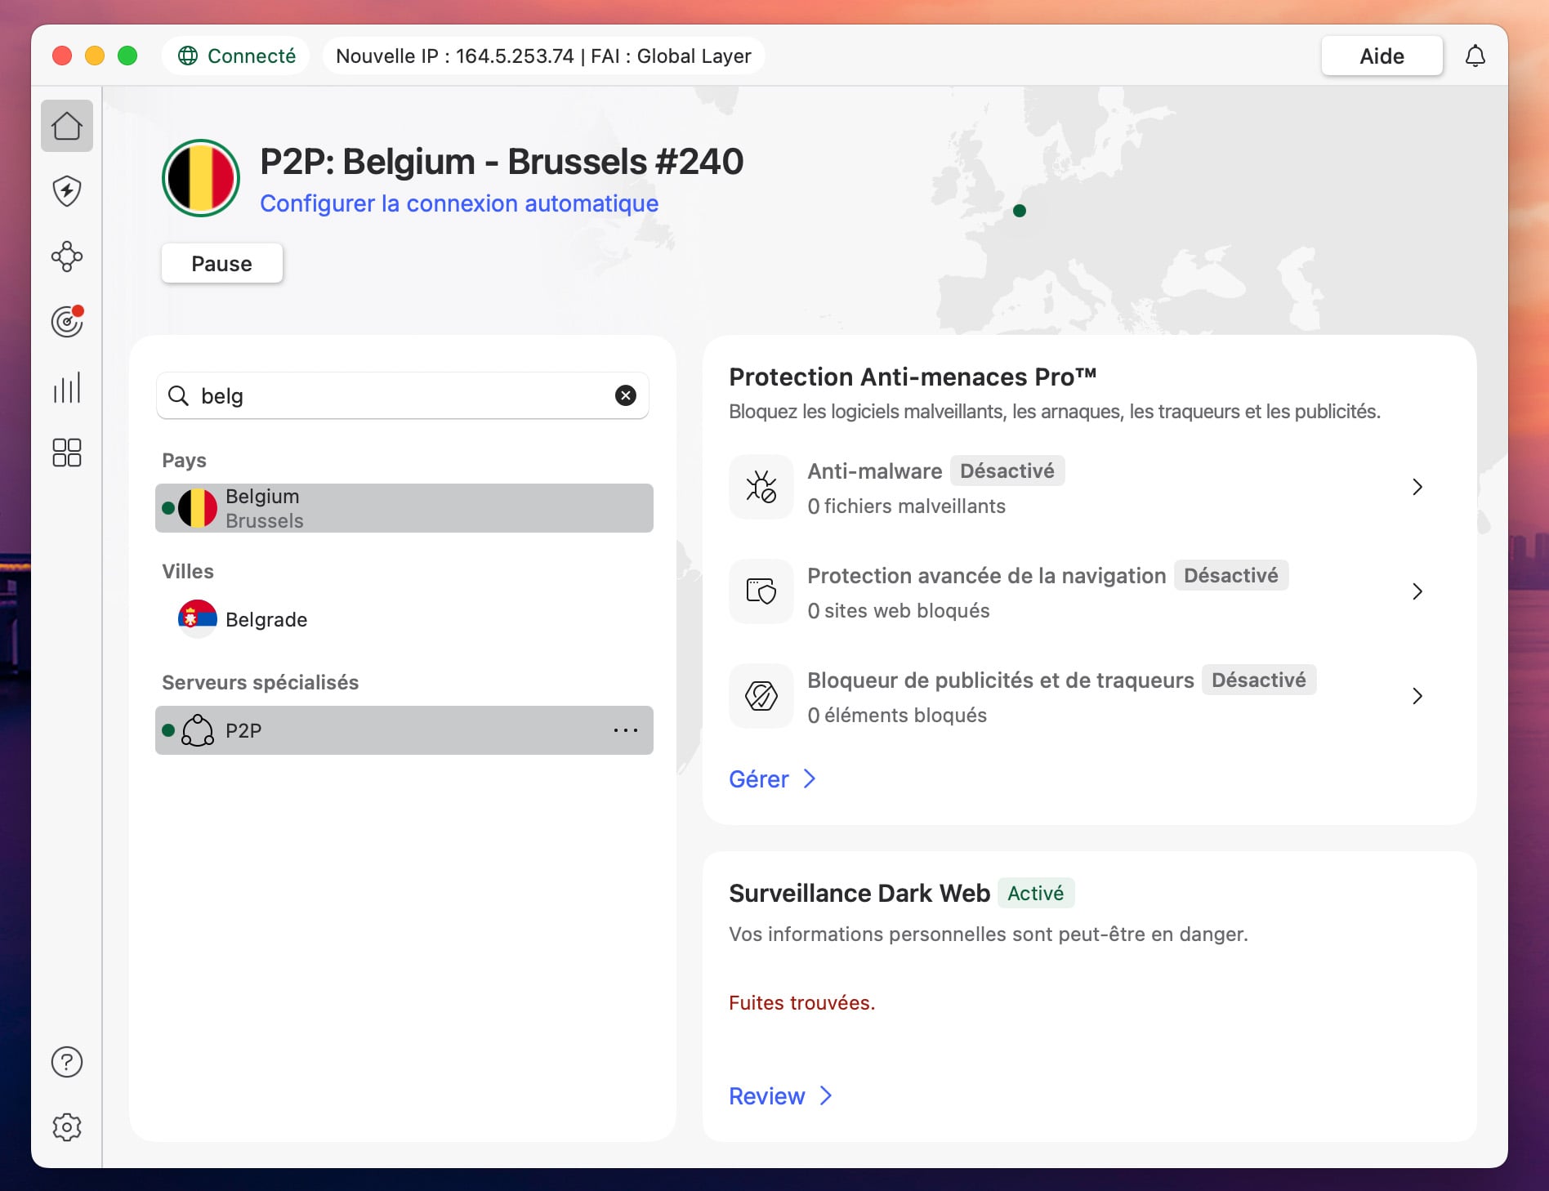Click the Nouvelle IP info label

click(x=543, y=56)
